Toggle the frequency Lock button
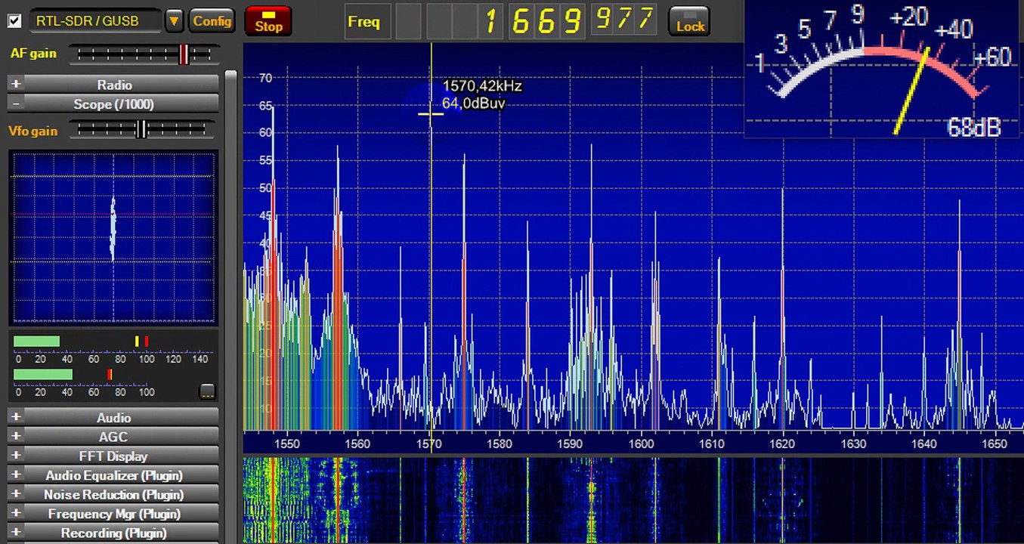The image size is (1024, 544). pyautogui.click(x=690, y=21)
